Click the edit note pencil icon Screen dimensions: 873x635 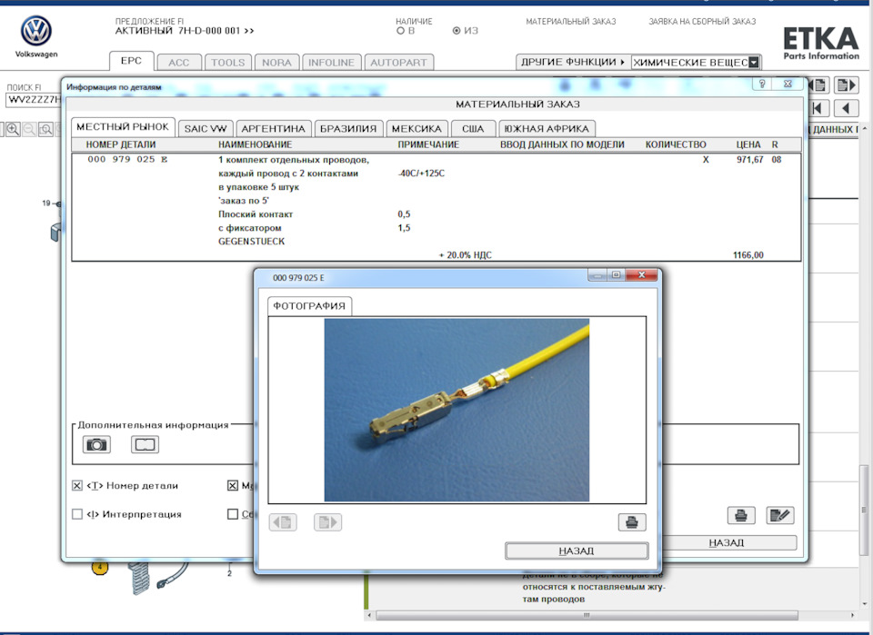779,515
